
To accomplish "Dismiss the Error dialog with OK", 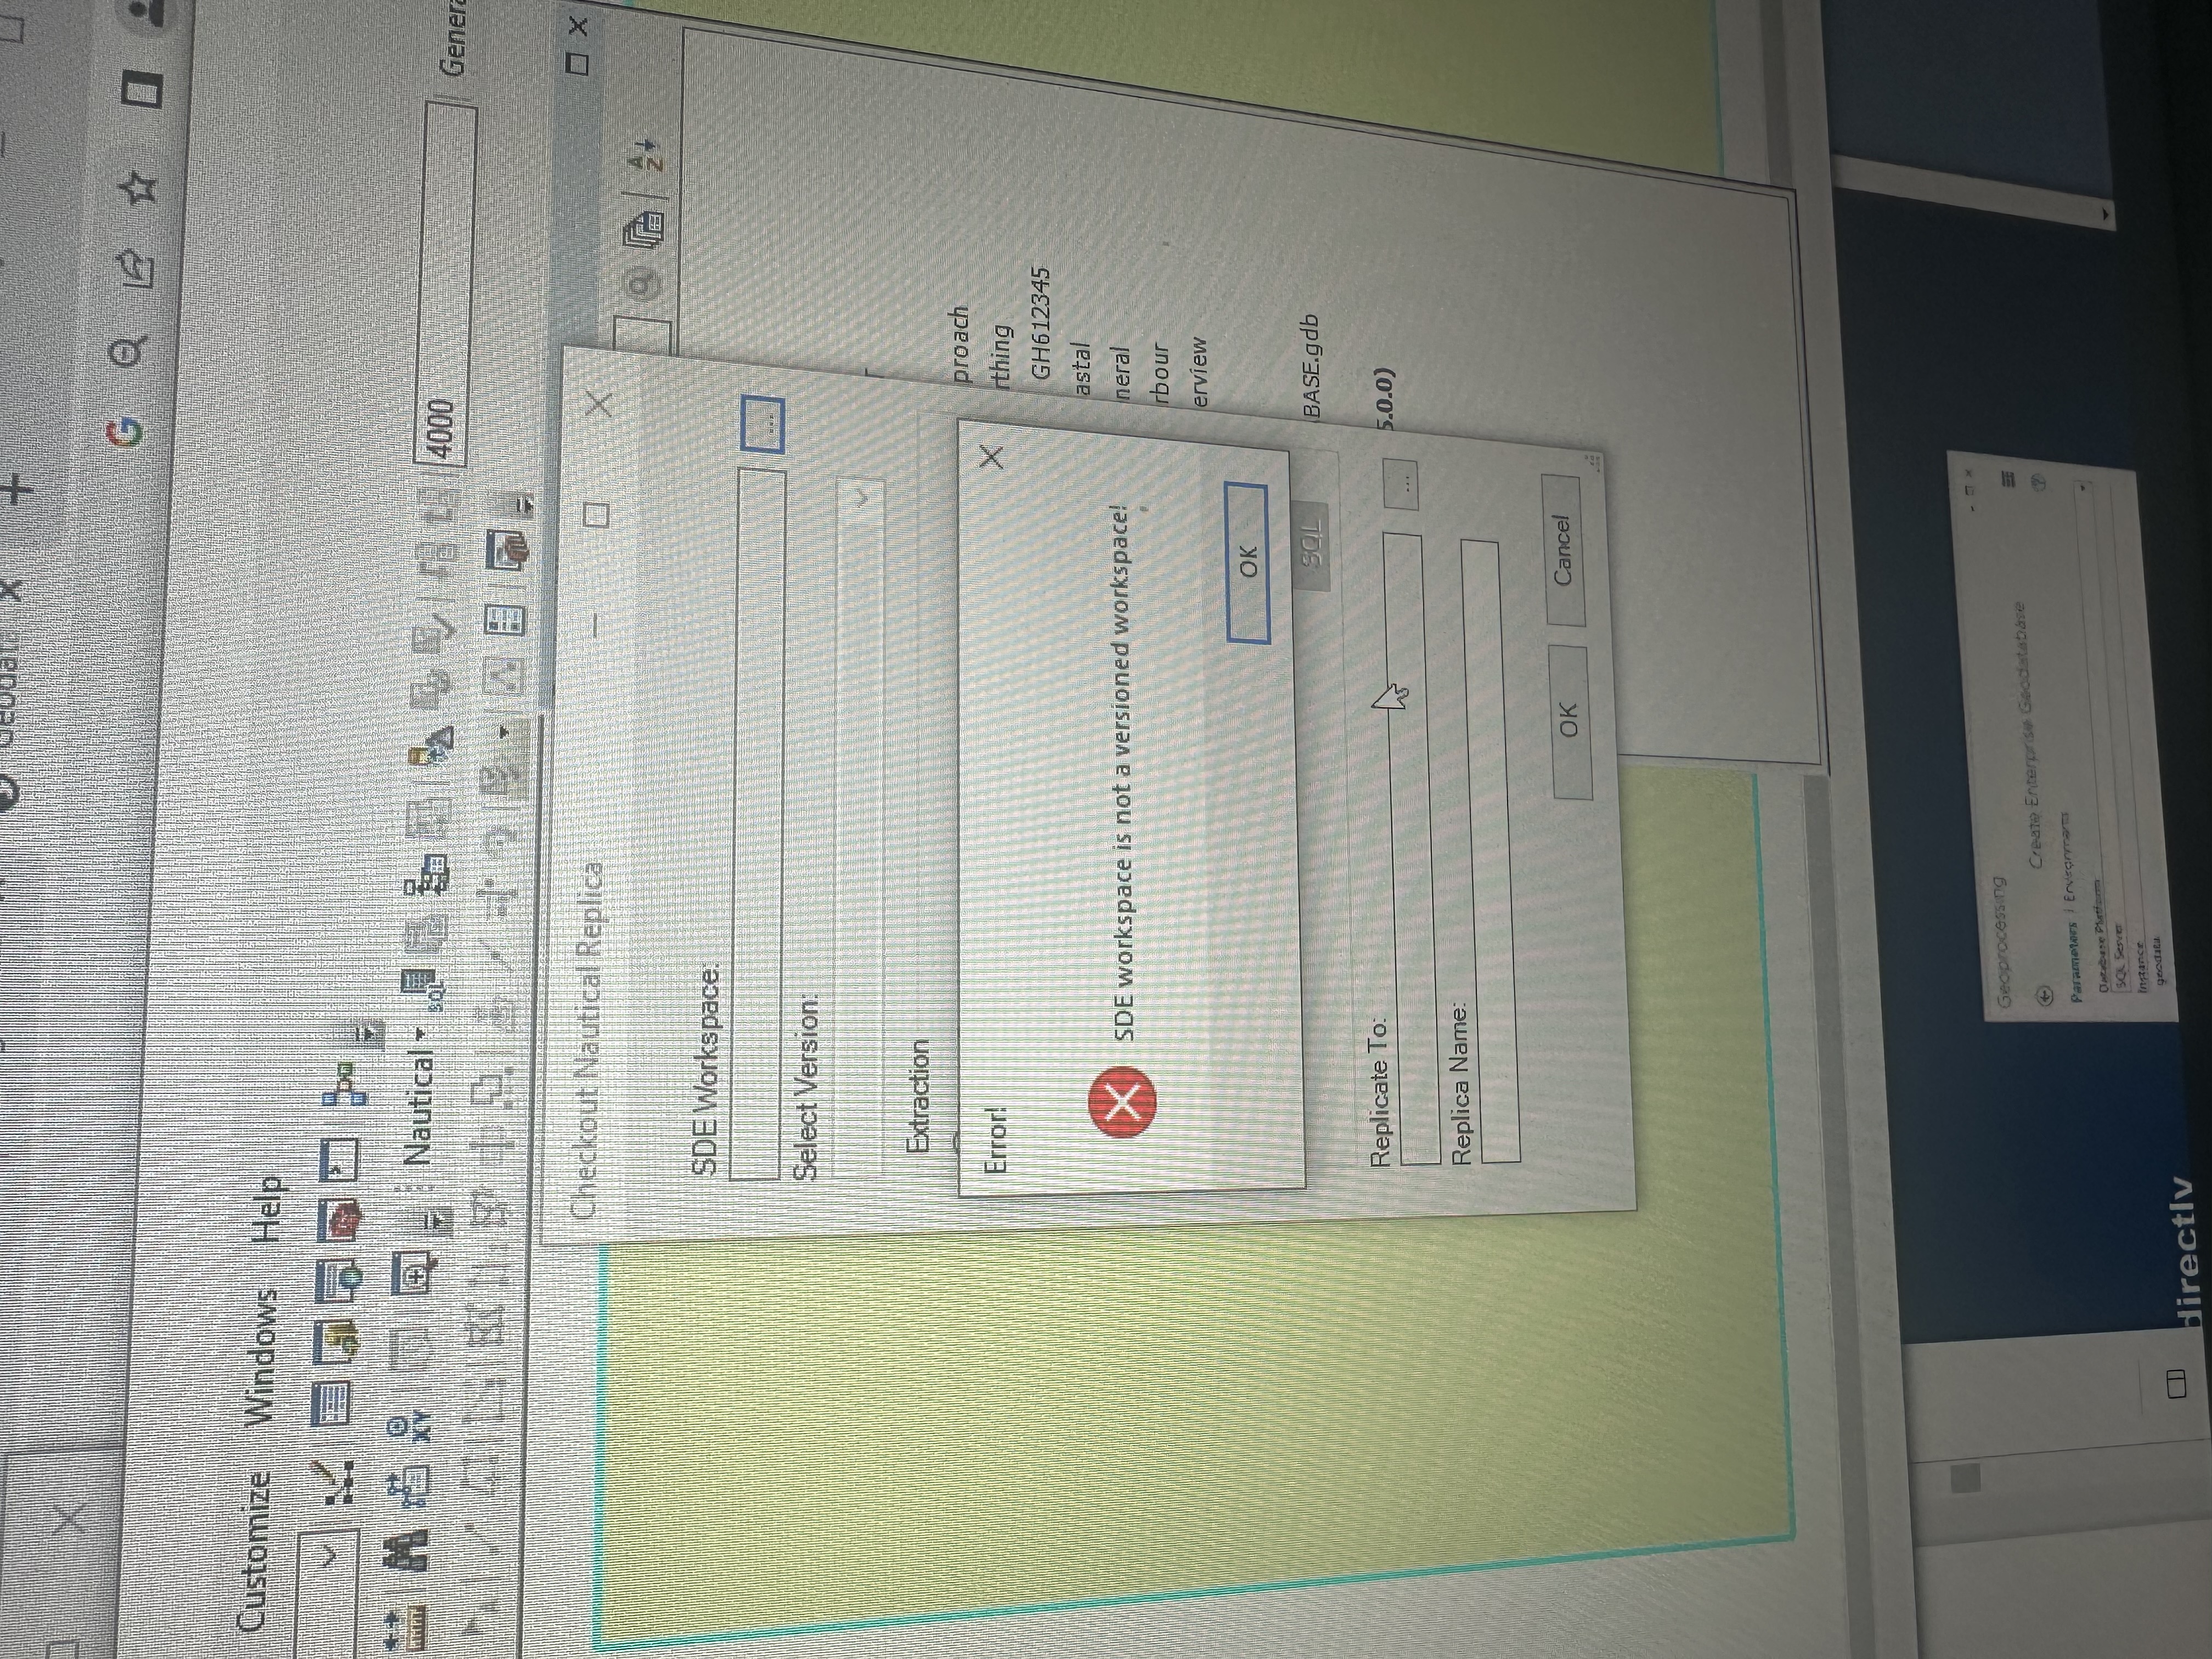I will pos(1248,563).
